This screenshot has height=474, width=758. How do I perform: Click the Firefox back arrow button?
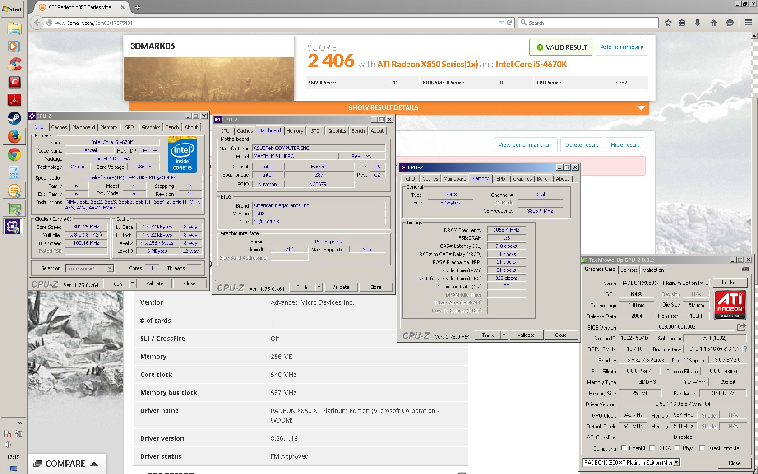click(37, 23)
